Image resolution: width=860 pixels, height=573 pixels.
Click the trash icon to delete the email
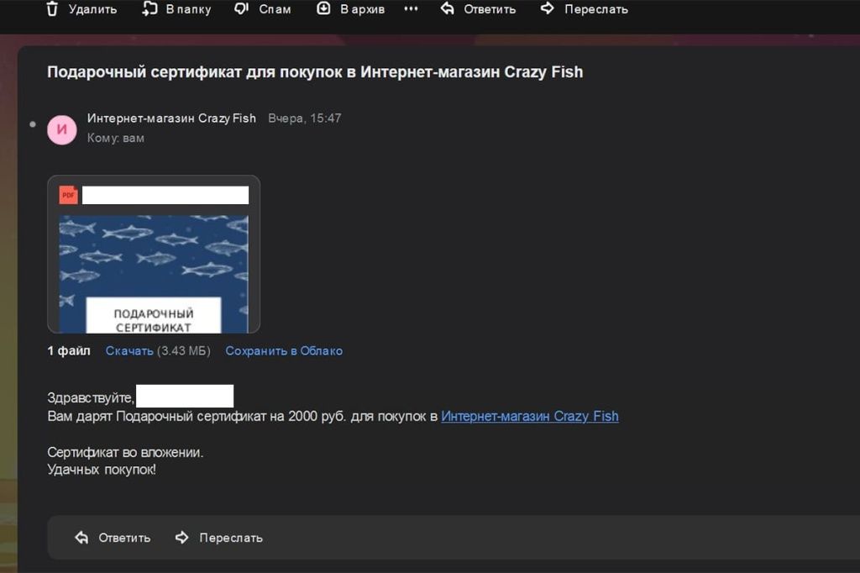52,9
